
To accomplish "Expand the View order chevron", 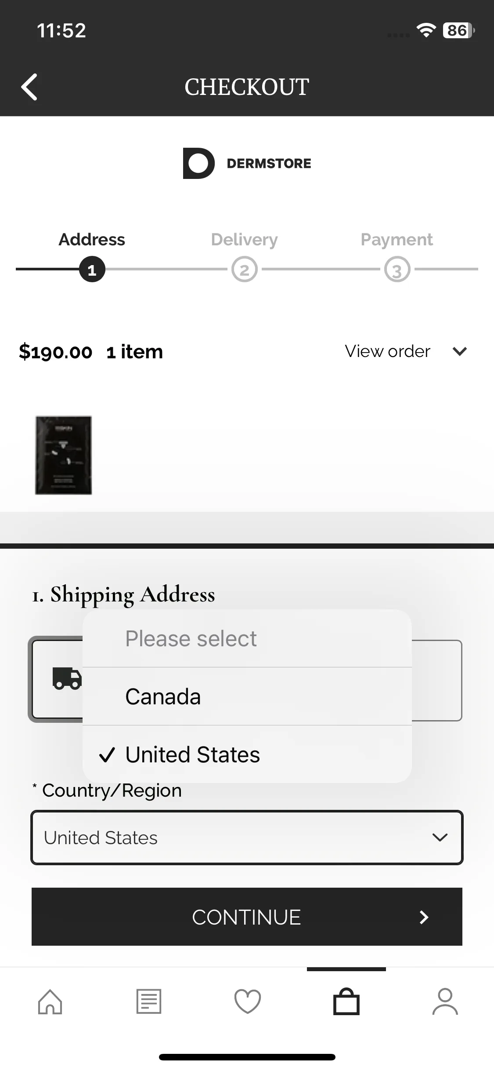I will tap(460, 351).
